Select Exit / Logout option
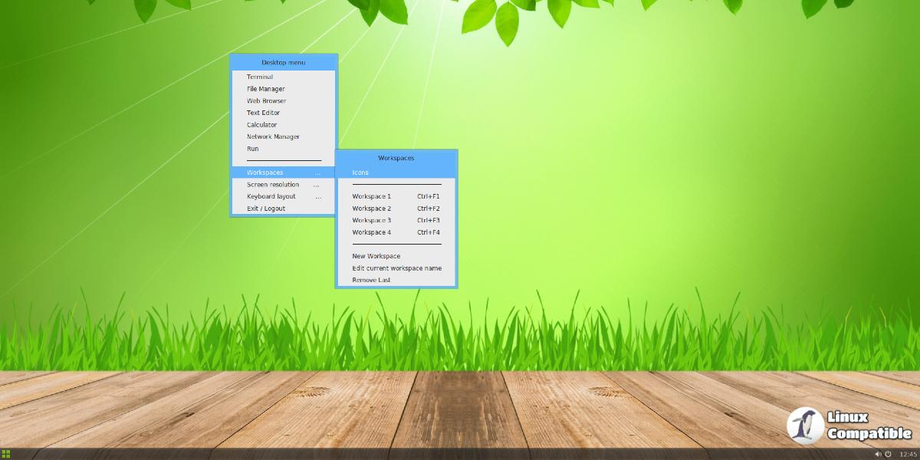 click(266, 209)
